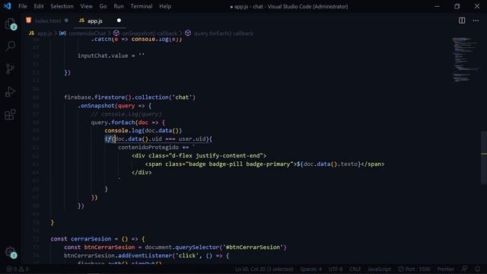This screenshot has width=487, height=274.
Task: Open the Manage gear icon
Action: pos(10,252)
